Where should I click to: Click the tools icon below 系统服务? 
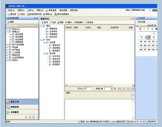[26, 117]
